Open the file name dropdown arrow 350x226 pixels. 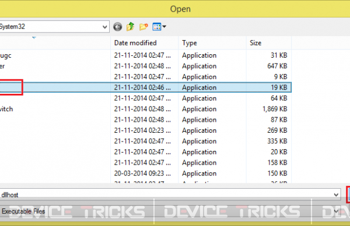pyautogui.click(x=336, y=195)
